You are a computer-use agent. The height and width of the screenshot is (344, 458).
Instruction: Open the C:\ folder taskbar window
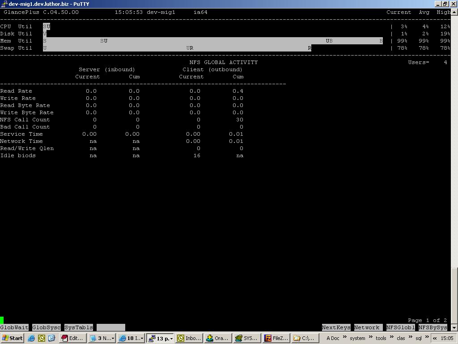(305, 338)
